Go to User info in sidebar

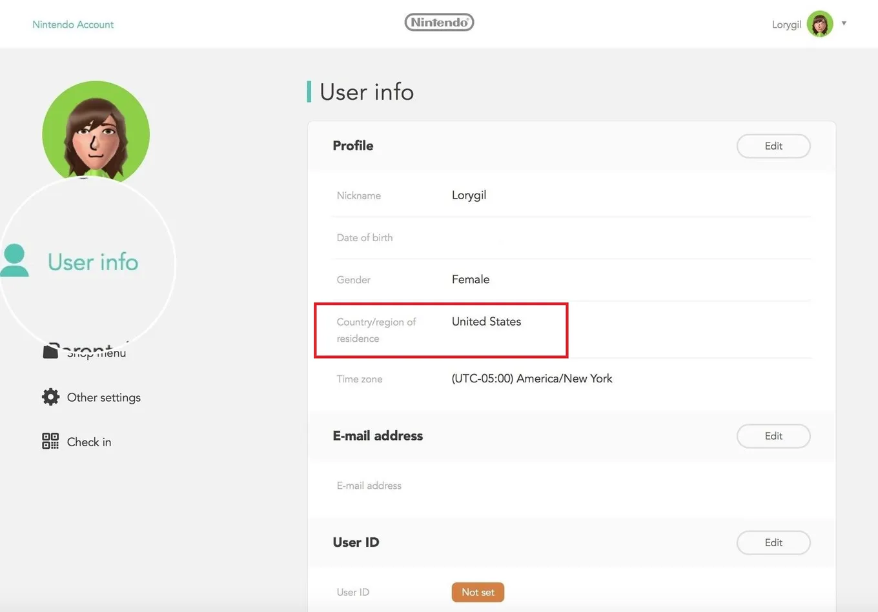pos(93,262)
